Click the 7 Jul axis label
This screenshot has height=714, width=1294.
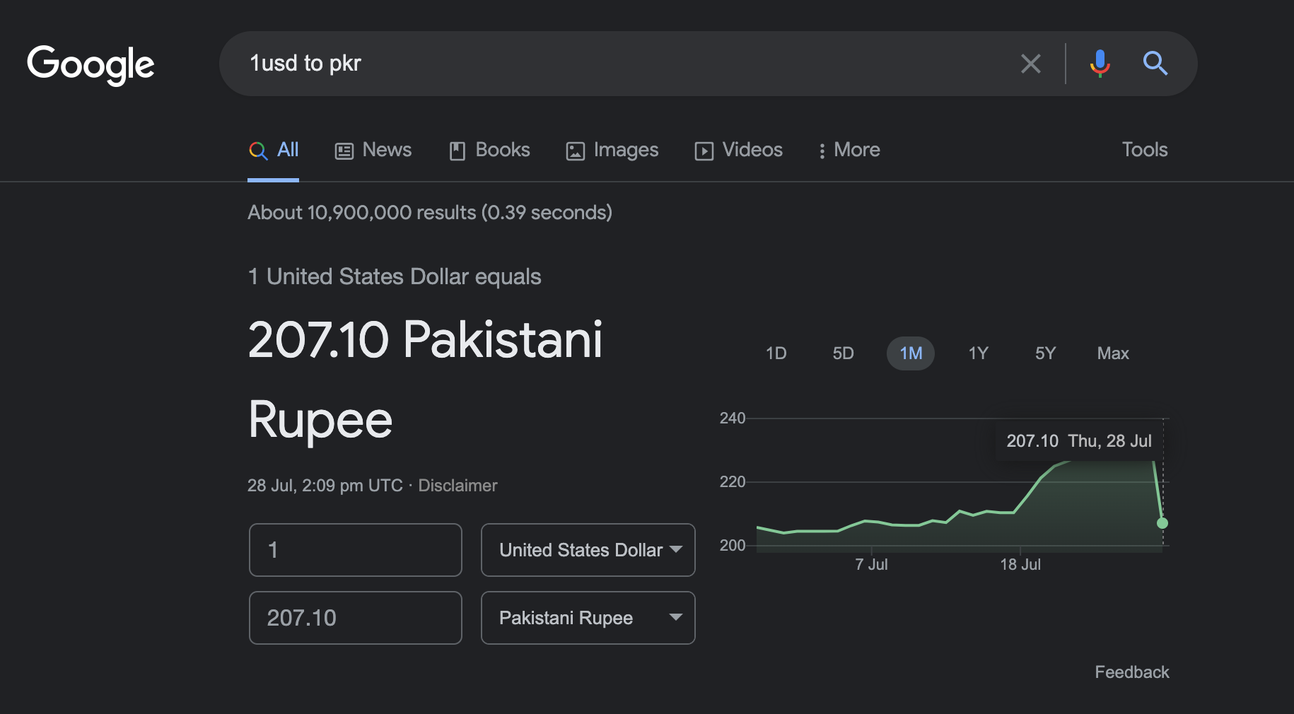coord(871,565)
